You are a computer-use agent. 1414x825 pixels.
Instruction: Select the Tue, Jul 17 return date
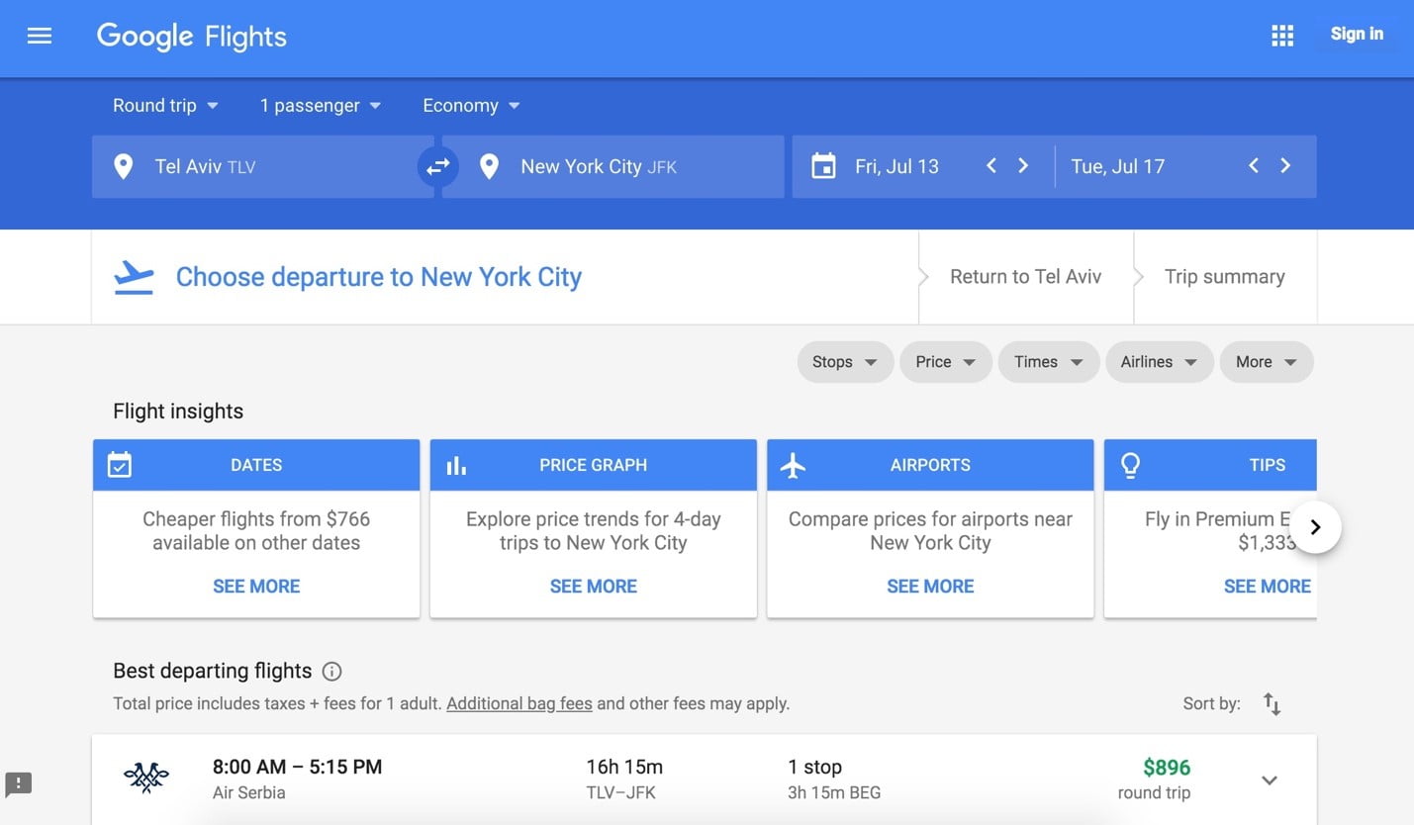tap(1117, 166)
